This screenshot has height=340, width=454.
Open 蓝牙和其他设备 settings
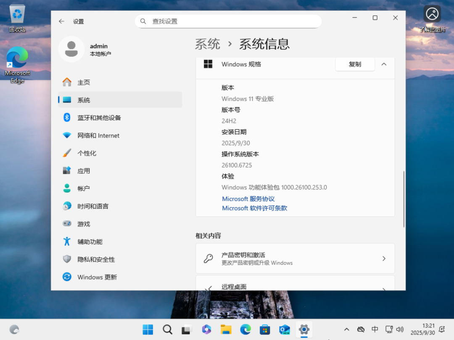click(120, 118)
